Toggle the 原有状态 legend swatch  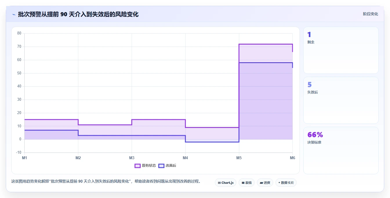point(137,166)
